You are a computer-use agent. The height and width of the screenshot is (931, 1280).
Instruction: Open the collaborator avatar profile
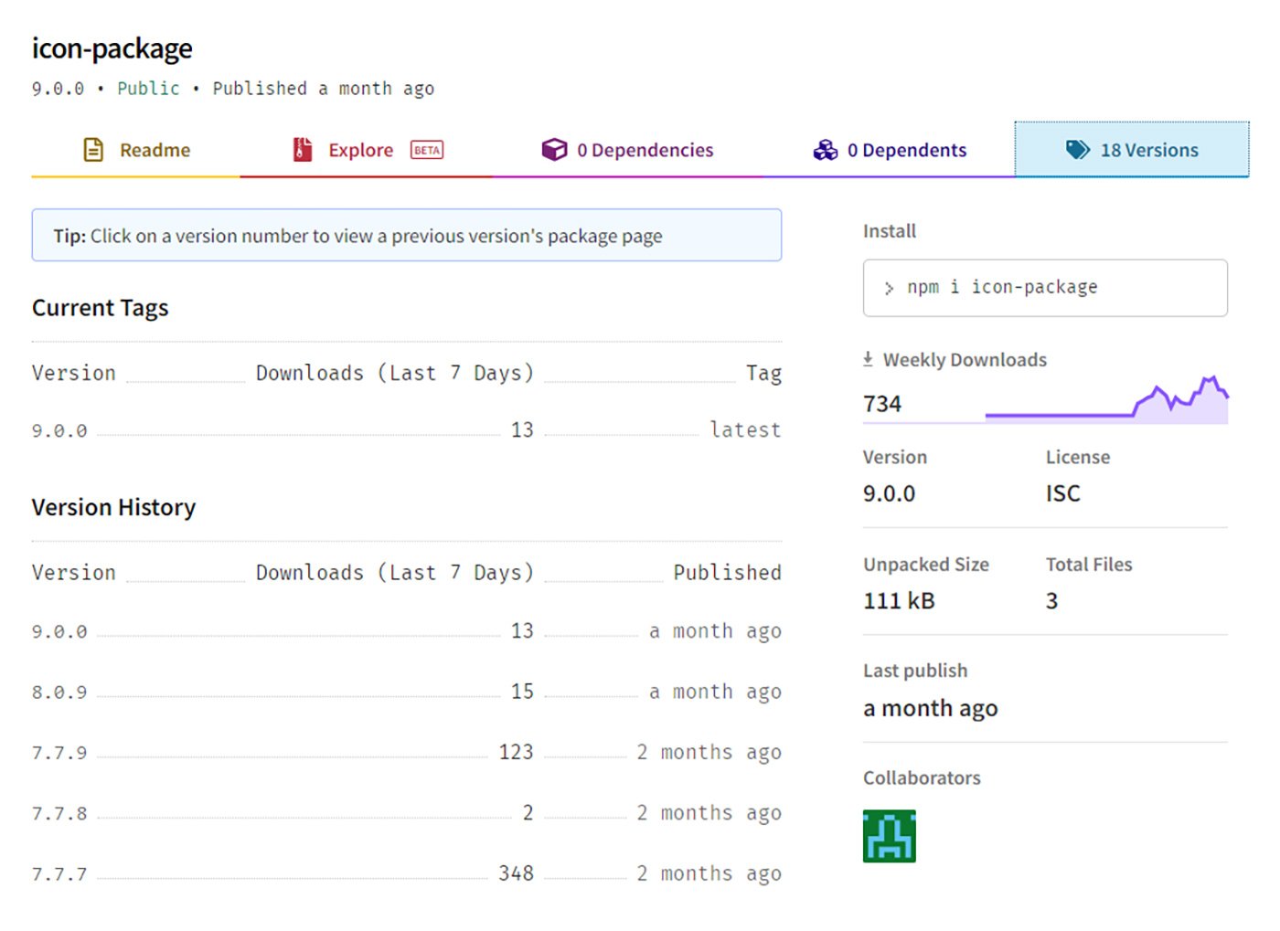coord(889,836)
